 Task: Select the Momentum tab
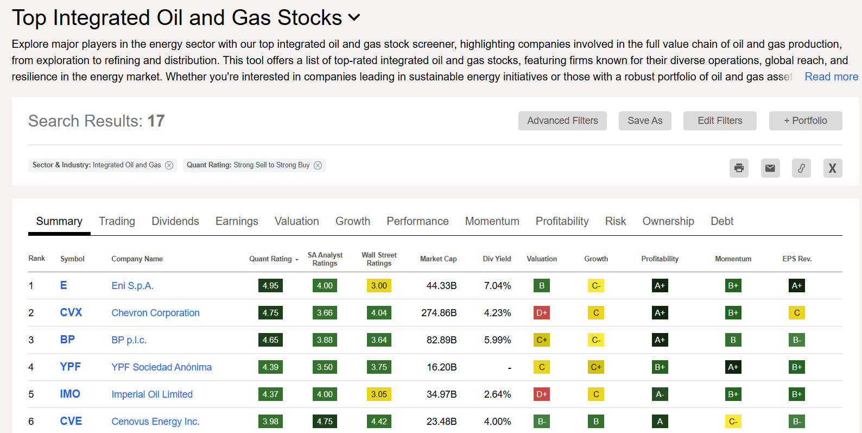[x=492, y=221]
